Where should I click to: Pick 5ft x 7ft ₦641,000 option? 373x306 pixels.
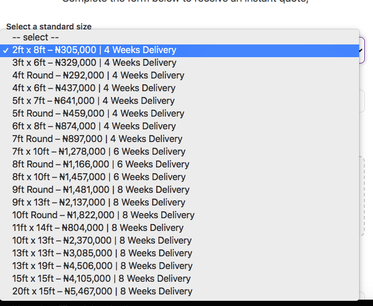pyautogui.click(x=94, y=101)
